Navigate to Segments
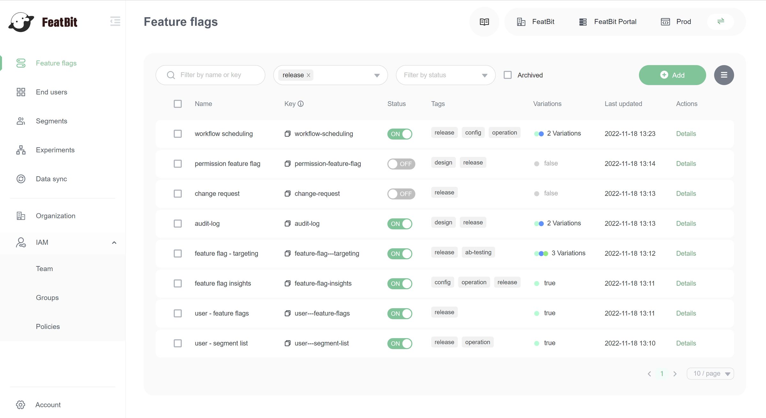This screenshot has height=418, width=766. pos(51,121)
